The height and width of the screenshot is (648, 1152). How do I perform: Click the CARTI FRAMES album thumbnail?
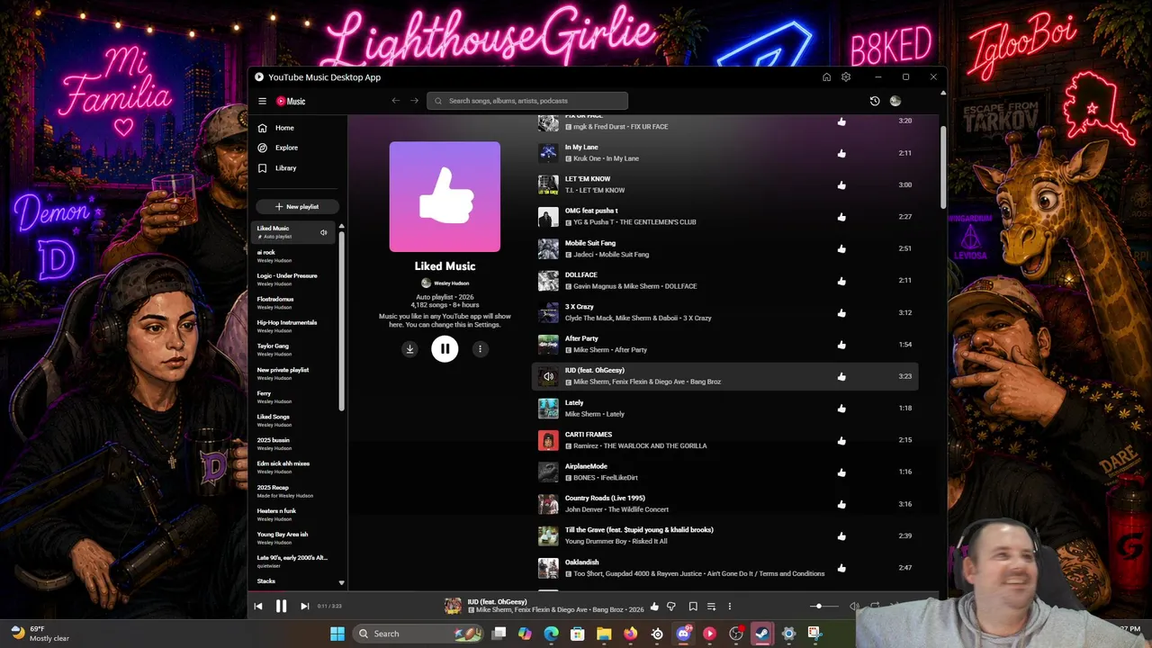548,440
